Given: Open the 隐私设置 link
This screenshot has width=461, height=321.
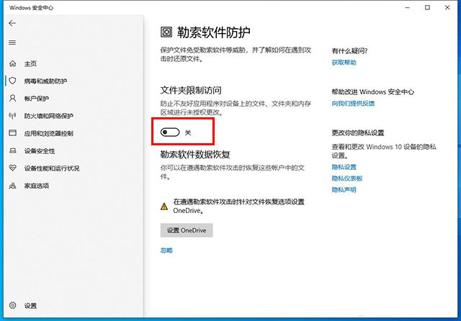Looking at the screenshot, I should [x=344, y=167].
